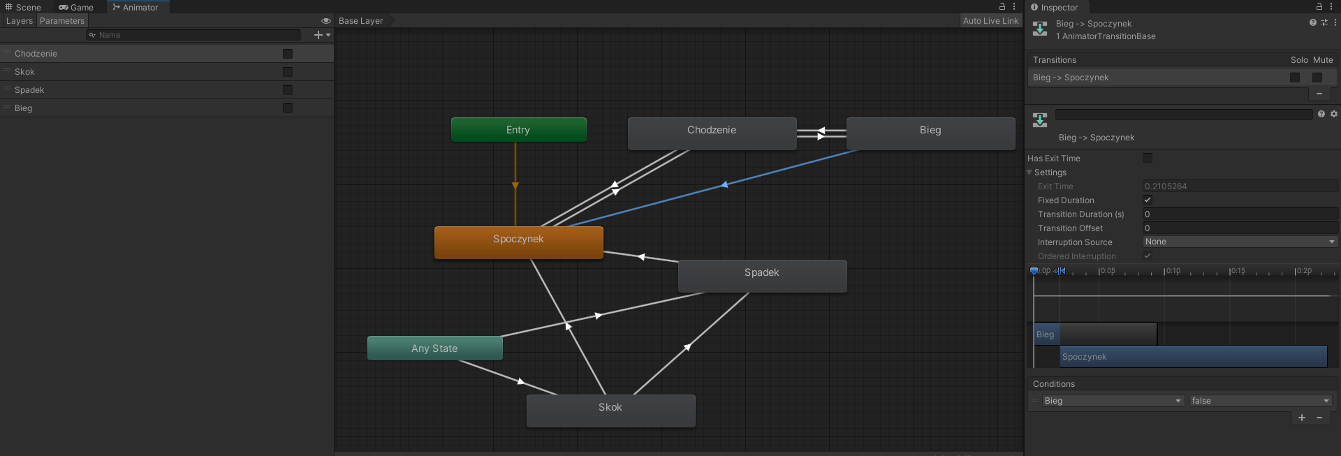The height and width of the screenshot is (456, 1341).
Task: Enable the Has Exit Time checkbox
Action: tap(1147, 159)
